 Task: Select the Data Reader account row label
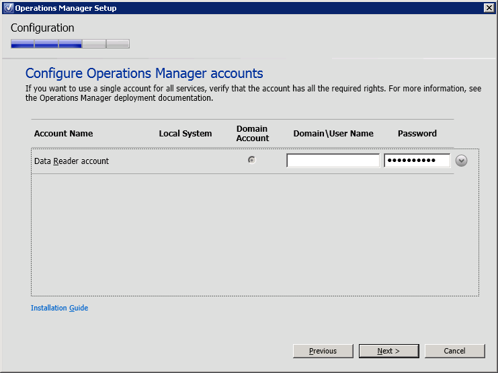71,161
